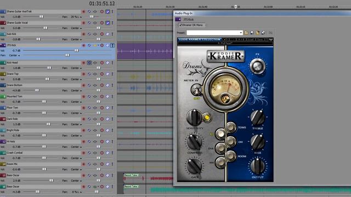Click the Shane Guitar AxeTrak track name field
This screenshot has width=351, height=197.
(43, 11)
